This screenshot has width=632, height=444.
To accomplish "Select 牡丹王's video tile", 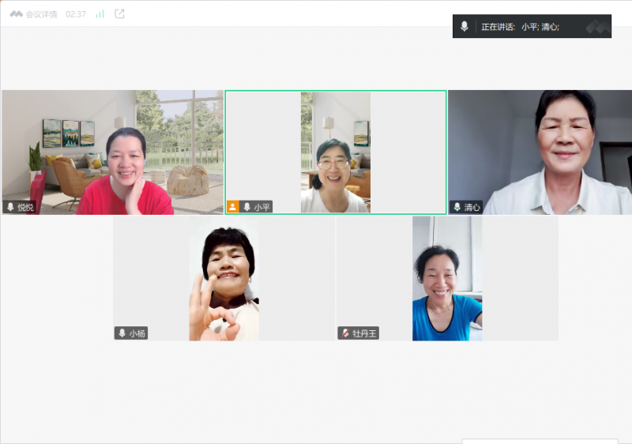I will pos(446,278).
